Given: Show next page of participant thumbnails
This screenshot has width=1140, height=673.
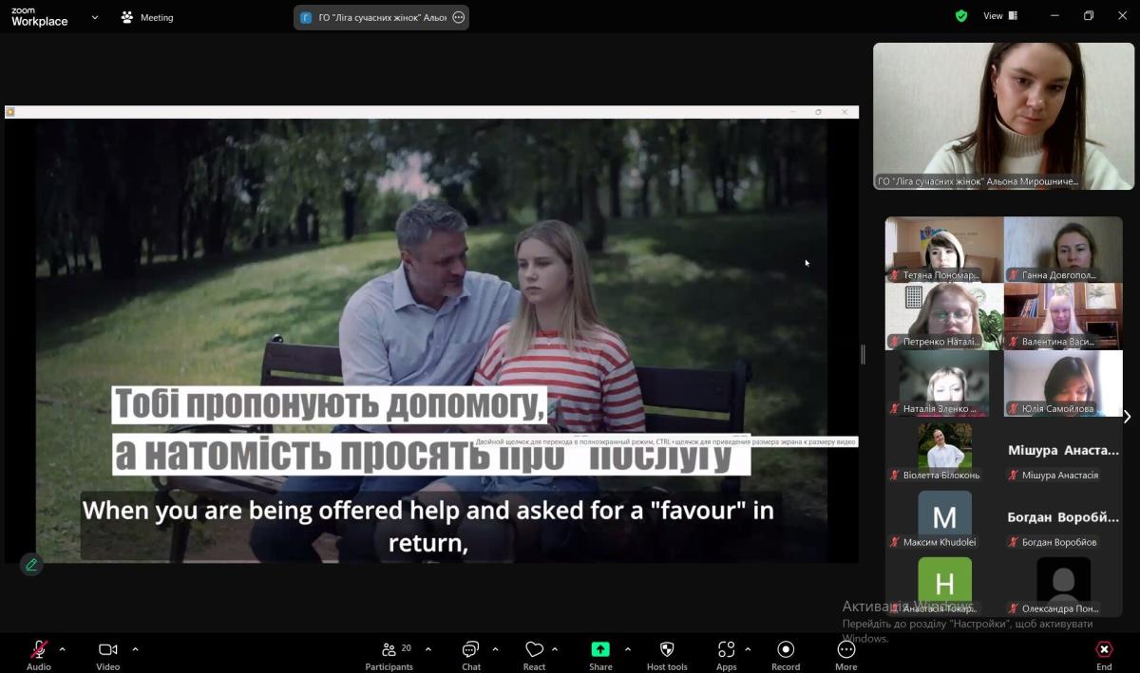Looking at the screenshot, I should coord(1127,417).
